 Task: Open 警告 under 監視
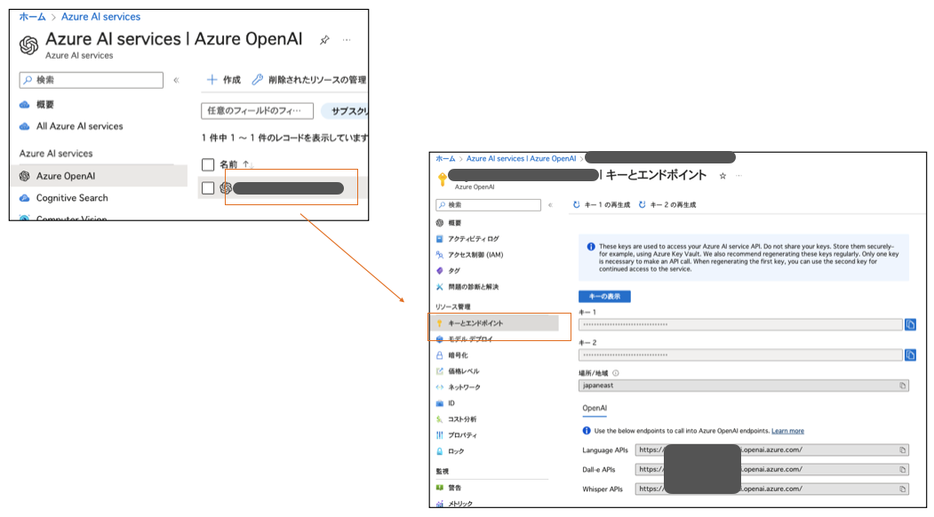tap(449, 489)
